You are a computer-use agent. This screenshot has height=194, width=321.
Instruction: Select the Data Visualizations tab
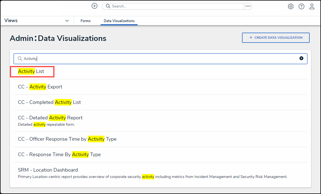[119, 21]
